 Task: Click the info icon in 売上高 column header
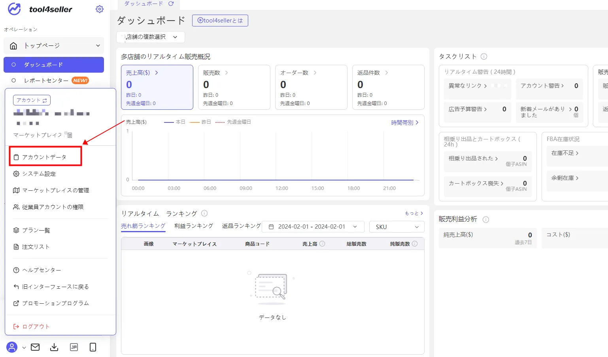click(x=322, y=244)
